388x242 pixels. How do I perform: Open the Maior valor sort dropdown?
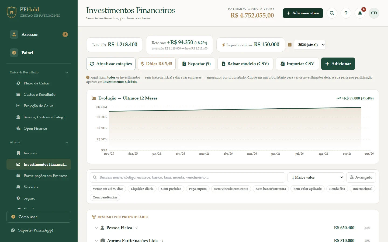316,177
